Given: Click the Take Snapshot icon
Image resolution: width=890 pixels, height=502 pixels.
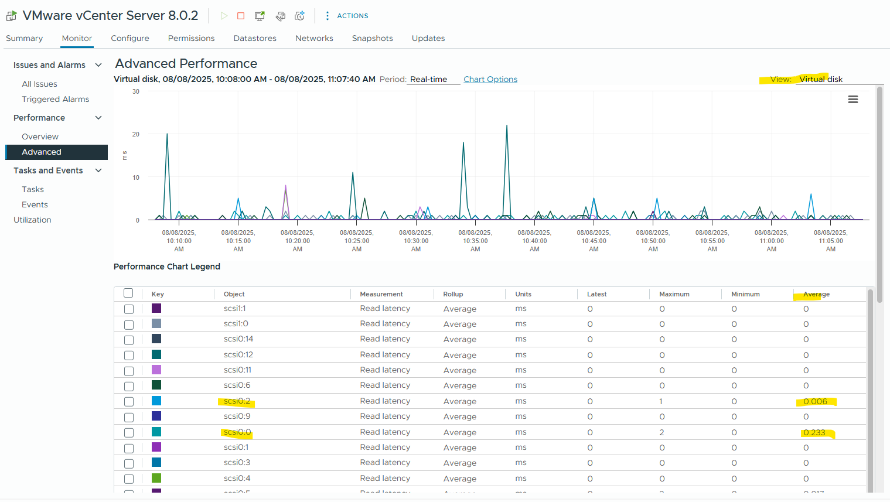Looking at the screenshot, I should tap(299, 16).
